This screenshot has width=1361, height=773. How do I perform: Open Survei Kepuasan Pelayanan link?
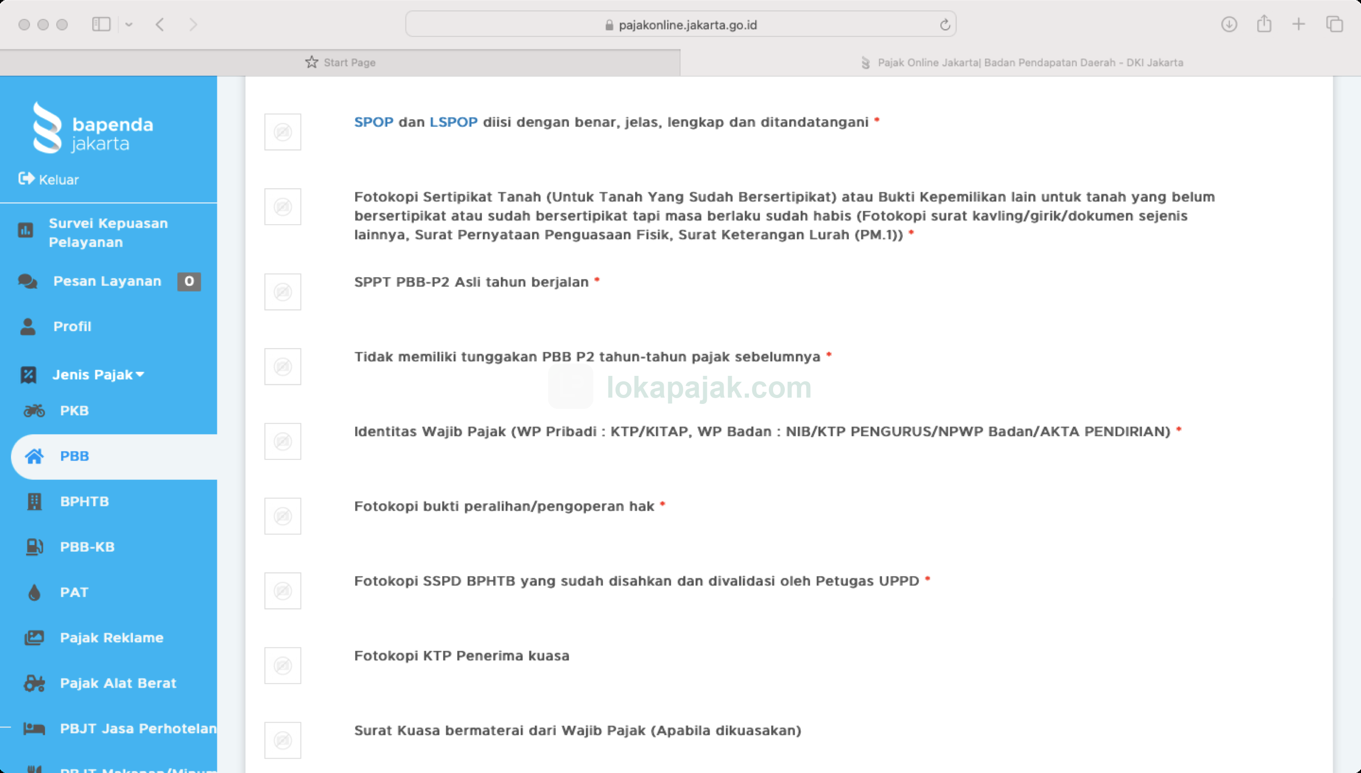108,232
